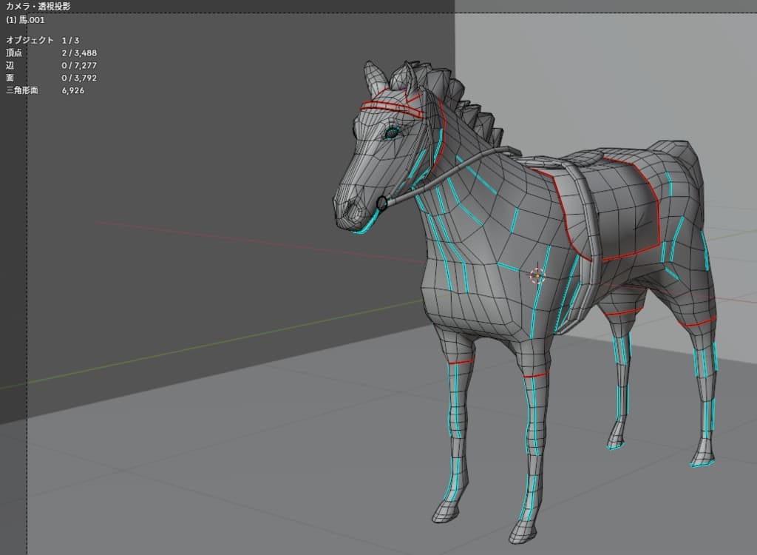Select the black bridle ring near the mouth
The image size is (757, 555).
click(382, 203)
